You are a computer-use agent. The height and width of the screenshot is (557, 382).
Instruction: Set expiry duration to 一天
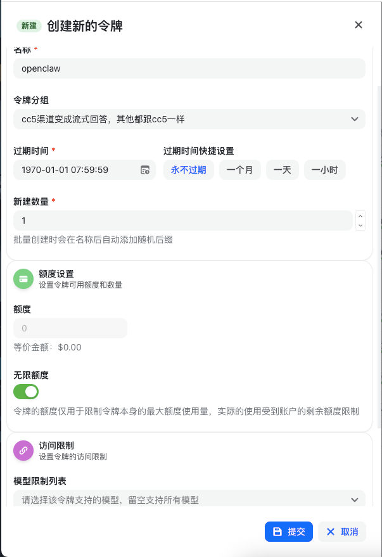[x=282, y=169]
